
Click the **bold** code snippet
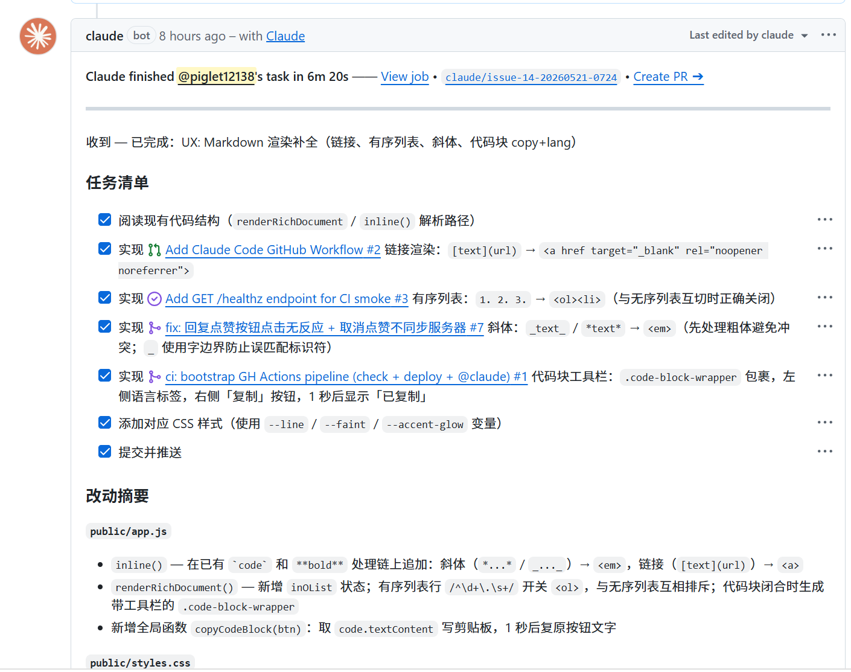[x=320, y=565]
